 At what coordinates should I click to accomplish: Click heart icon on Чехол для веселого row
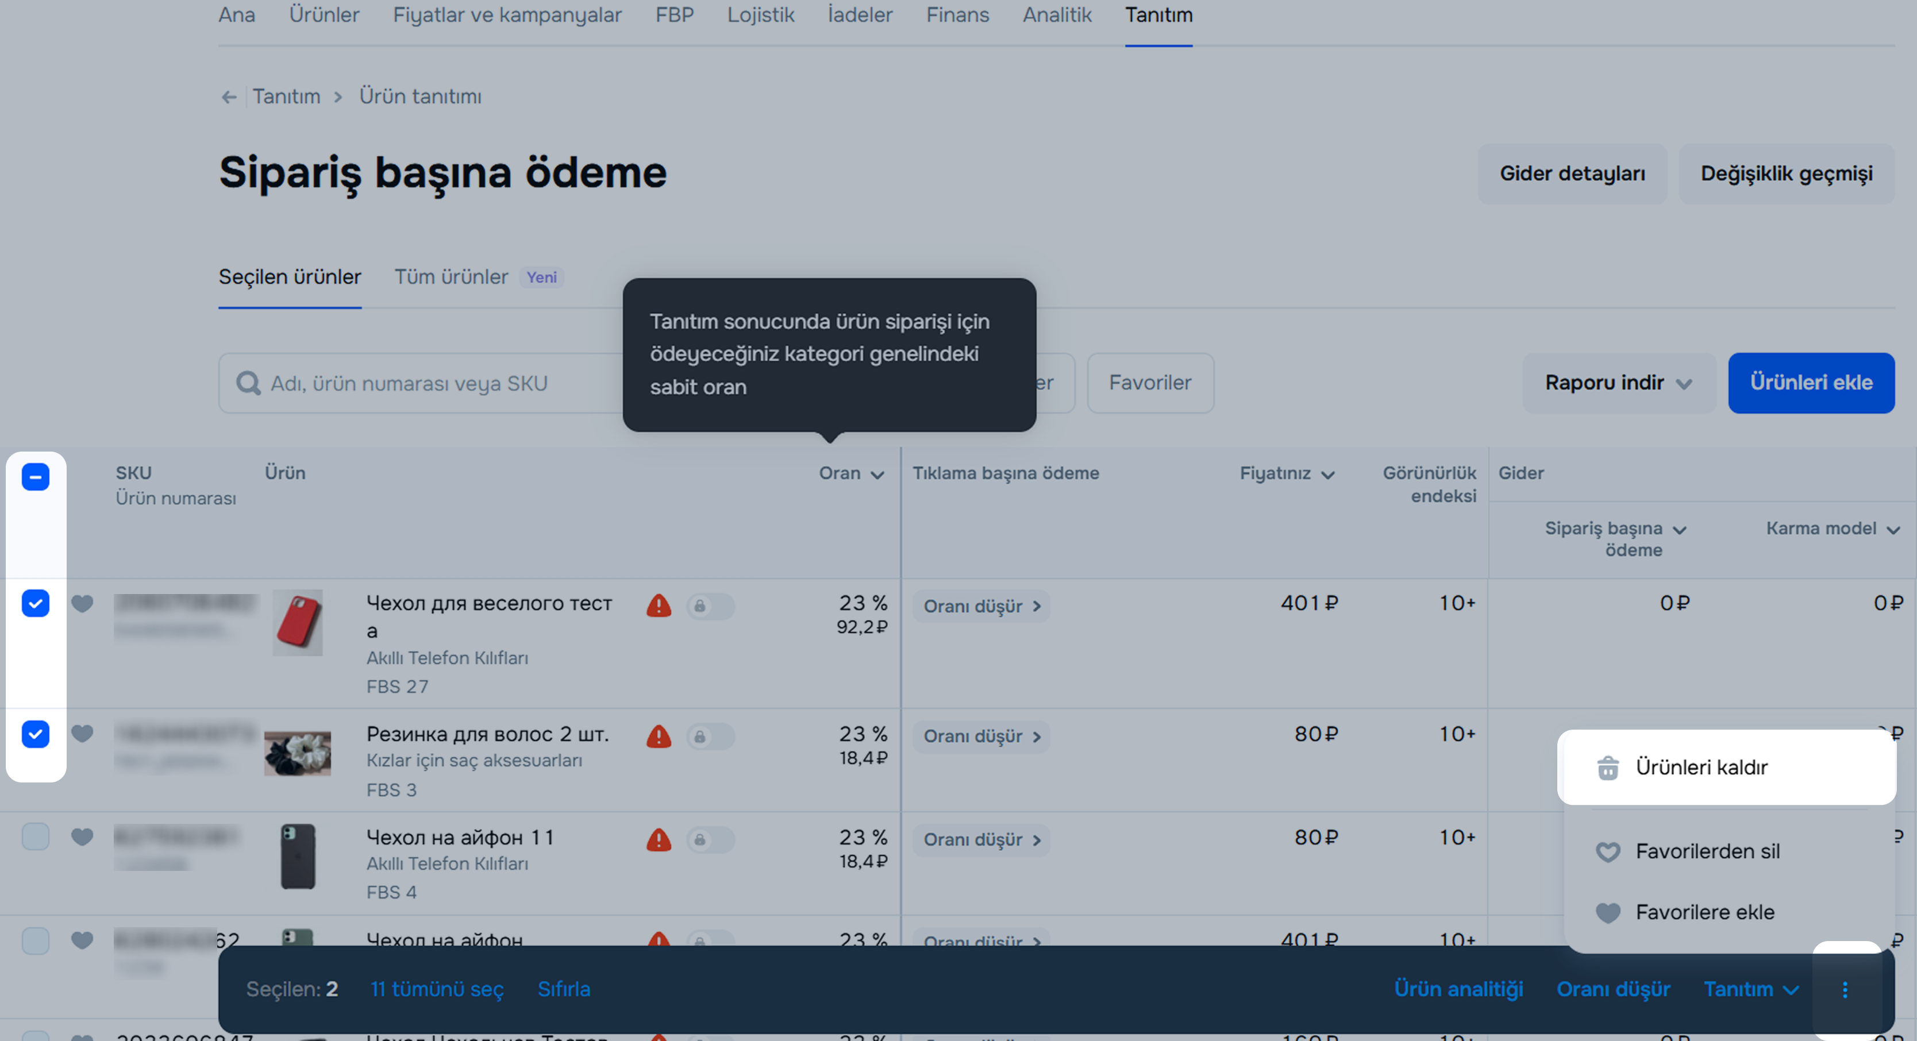(82, 603)
